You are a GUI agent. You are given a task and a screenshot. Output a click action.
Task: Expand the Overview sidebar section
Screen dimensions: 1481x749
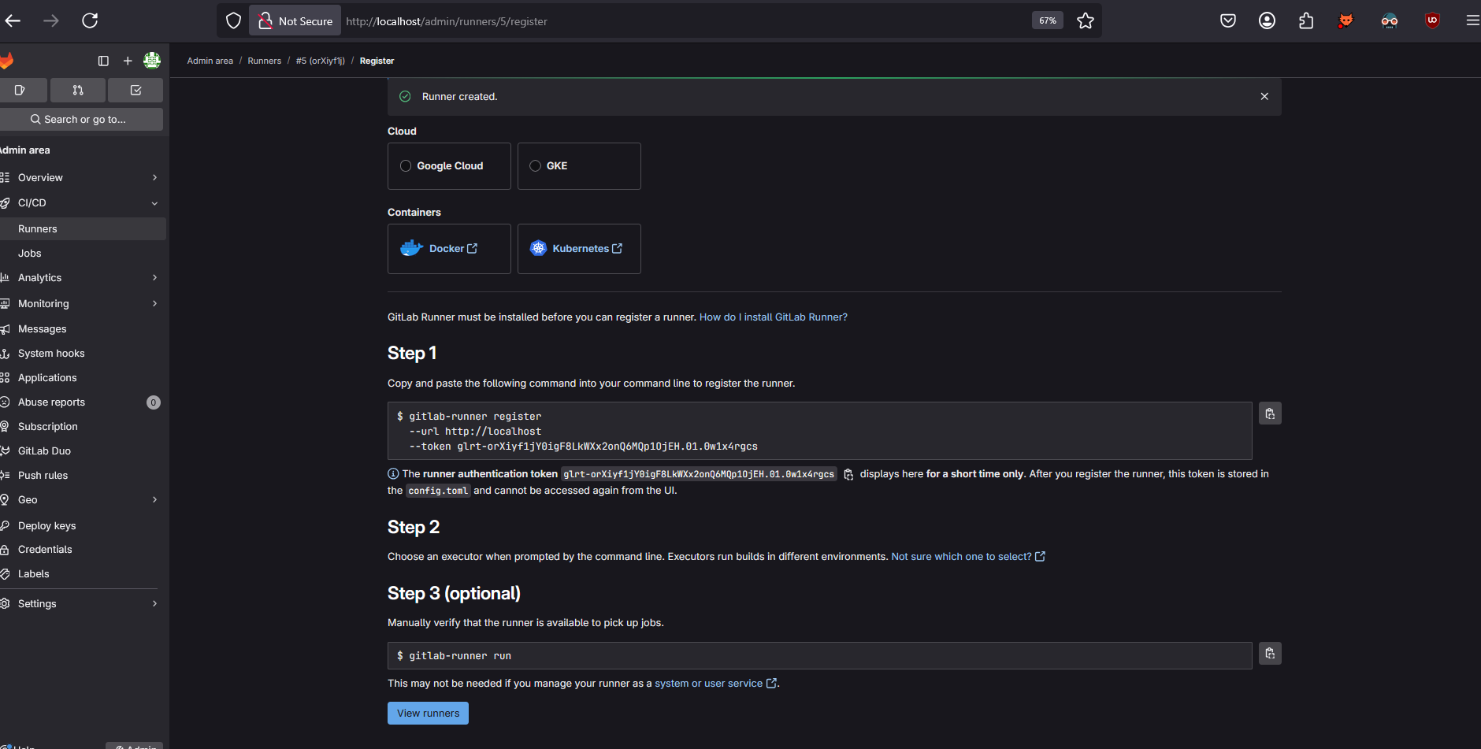click(x=154, y=178)
